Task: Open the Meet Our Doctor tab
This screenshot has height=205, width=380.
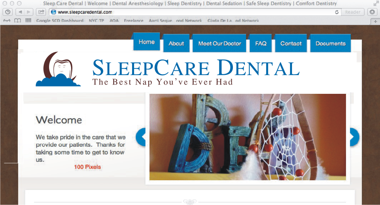Action: point(220,44)
